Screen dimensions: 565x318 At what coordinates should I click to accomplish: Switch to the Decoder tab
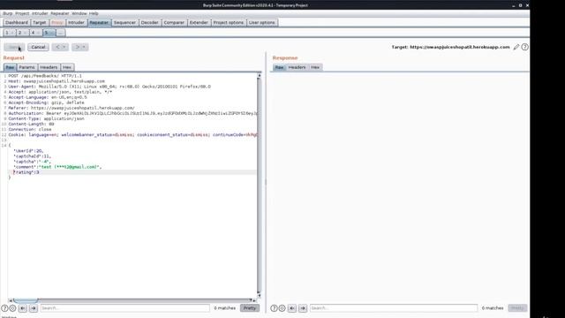tap(149, 22)
